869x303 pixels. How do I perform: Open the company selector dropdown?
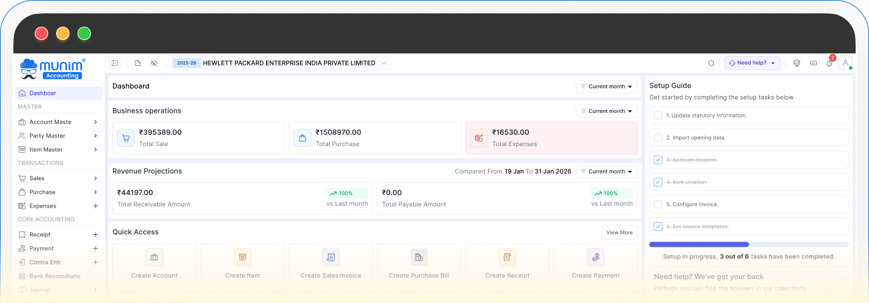[x=384, y=63]
